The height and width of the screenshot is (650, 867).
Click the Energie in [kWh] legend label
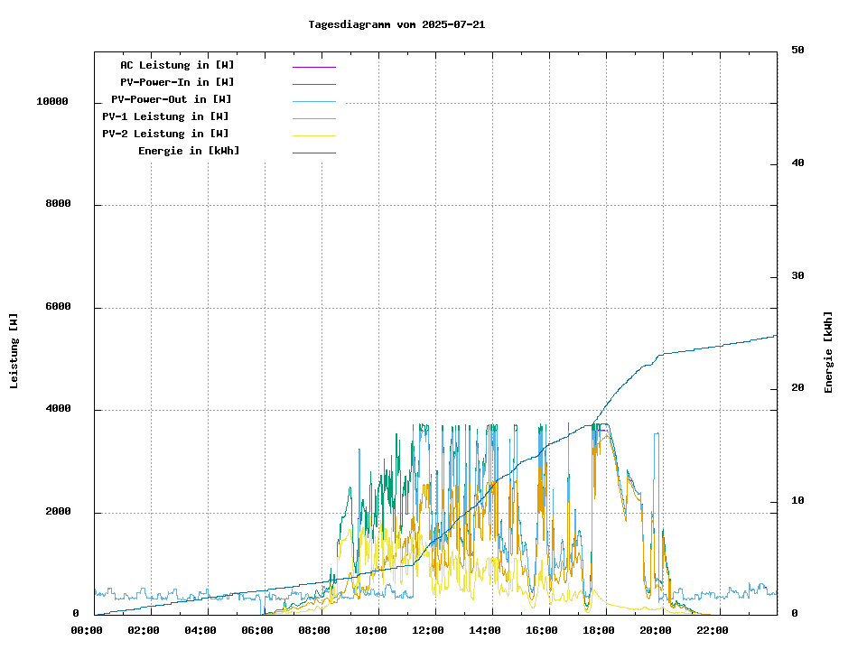189,151
